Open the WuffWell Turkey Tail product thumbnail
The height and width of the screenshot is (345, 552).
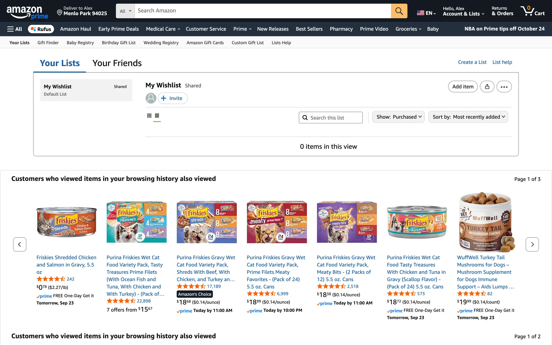pos(486,222)
